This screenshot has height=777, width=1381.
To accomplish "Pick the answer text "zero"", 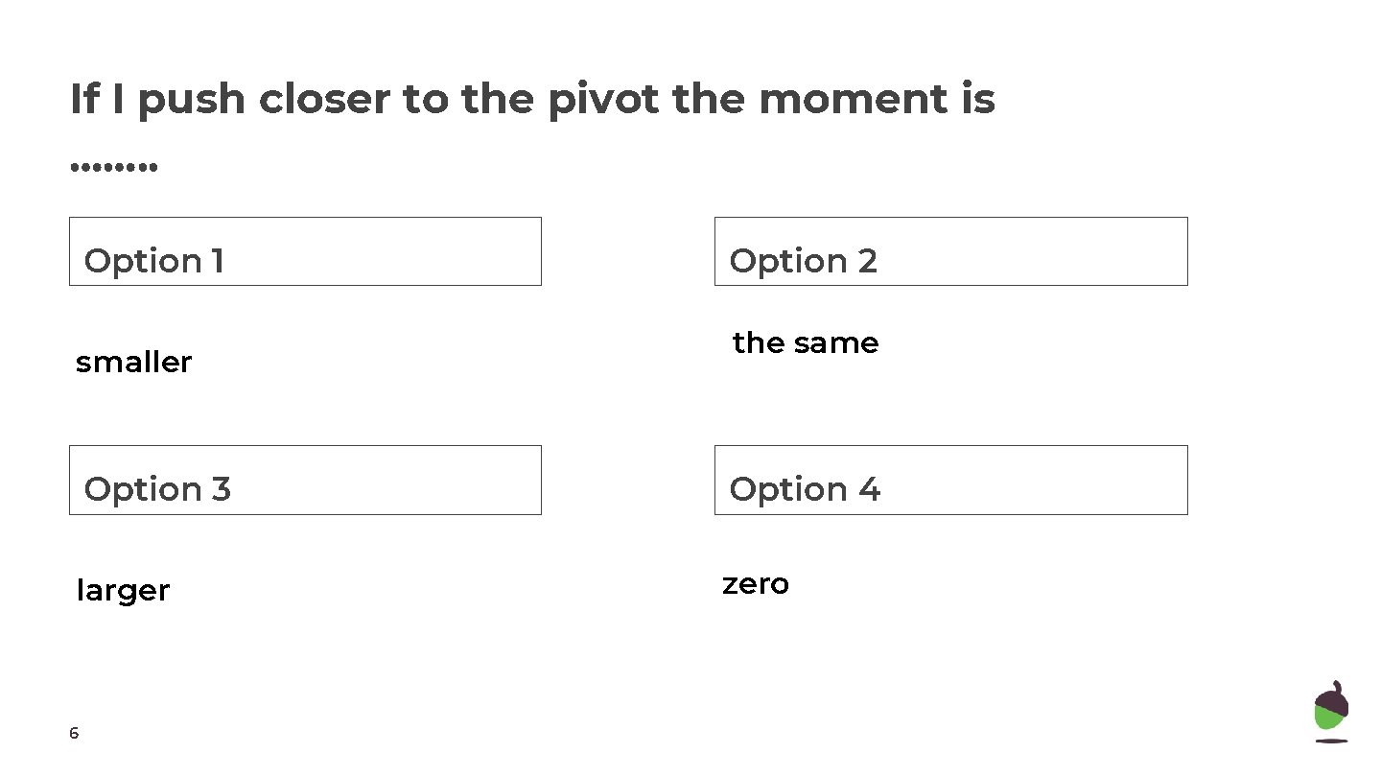I will pos(755,584).
